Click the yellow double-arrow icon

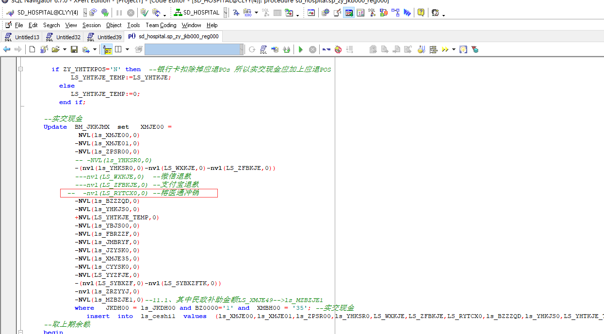point(444,49)
